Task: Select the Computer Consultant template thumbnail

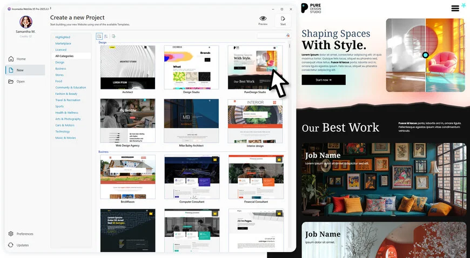Action: (192, 177)
